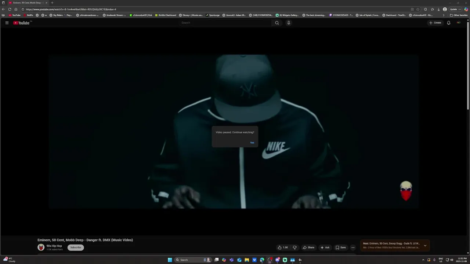
Task: Click the YouTube search magnifier button
Action: point(277,23)
